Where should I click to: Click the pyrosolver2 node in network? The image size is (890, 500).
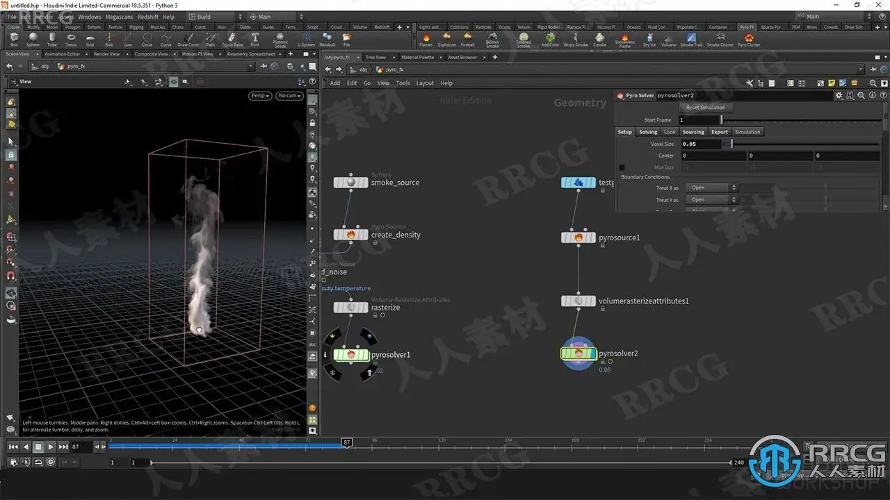(x=578, y=353)
